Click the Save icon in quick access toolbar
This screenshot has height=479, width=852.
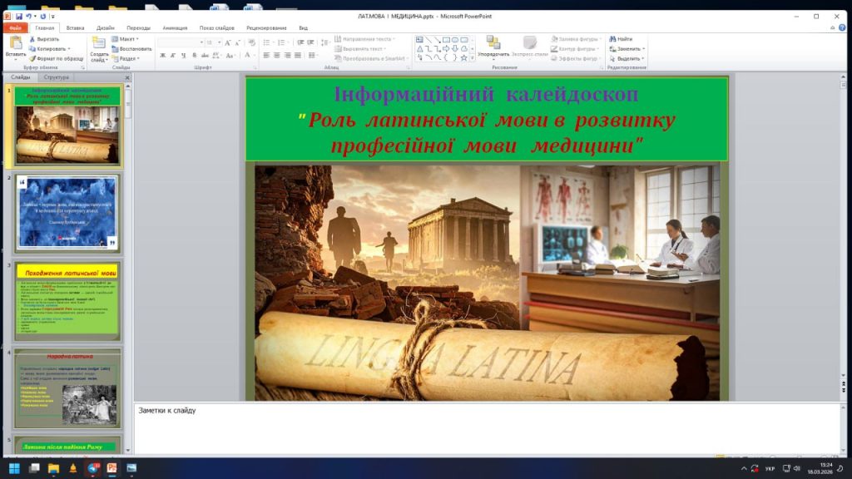[x=18, y=16]
